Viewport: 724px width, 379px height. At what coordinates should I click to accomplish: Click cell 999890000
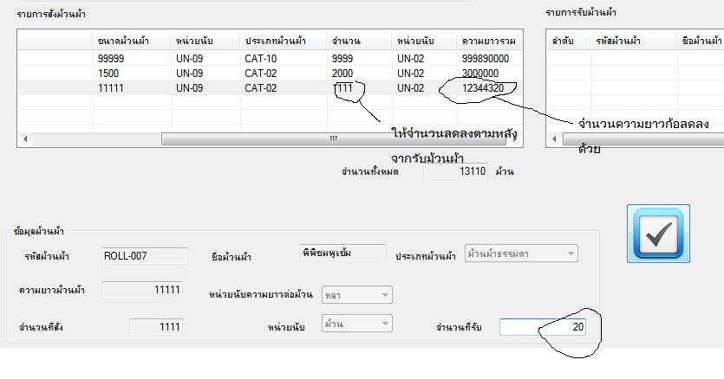click(x=486, y=59)
